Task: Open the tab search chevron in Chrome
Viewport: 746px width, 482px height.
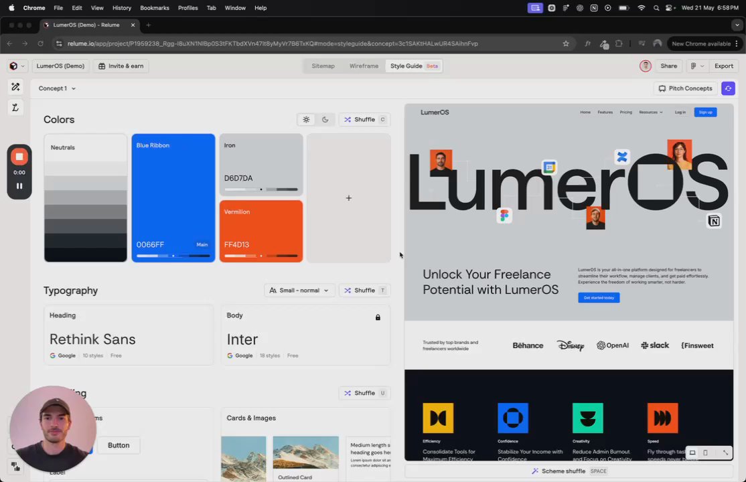Action: pyautogui.click(x=737, y=25)
